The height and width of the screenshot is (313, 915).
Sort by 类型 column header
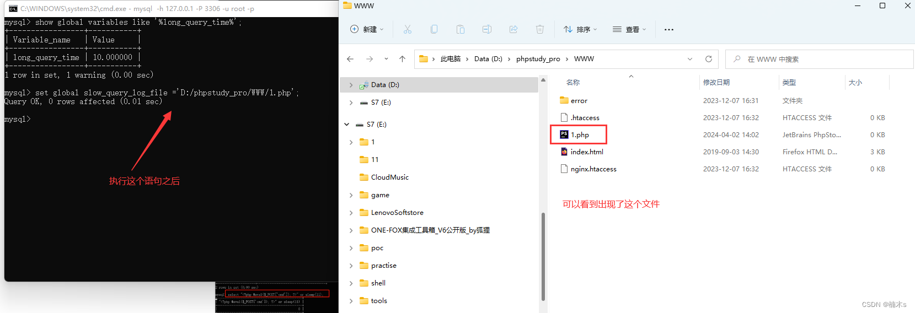[789, 82]
